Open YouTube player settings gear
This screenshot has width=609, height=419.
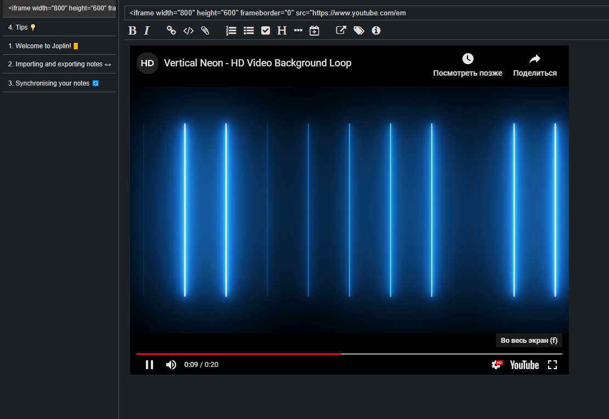tap(497, 365)
